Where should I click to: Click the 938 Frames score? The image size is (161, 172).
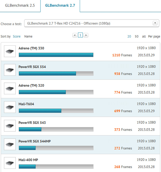(123, 74)
